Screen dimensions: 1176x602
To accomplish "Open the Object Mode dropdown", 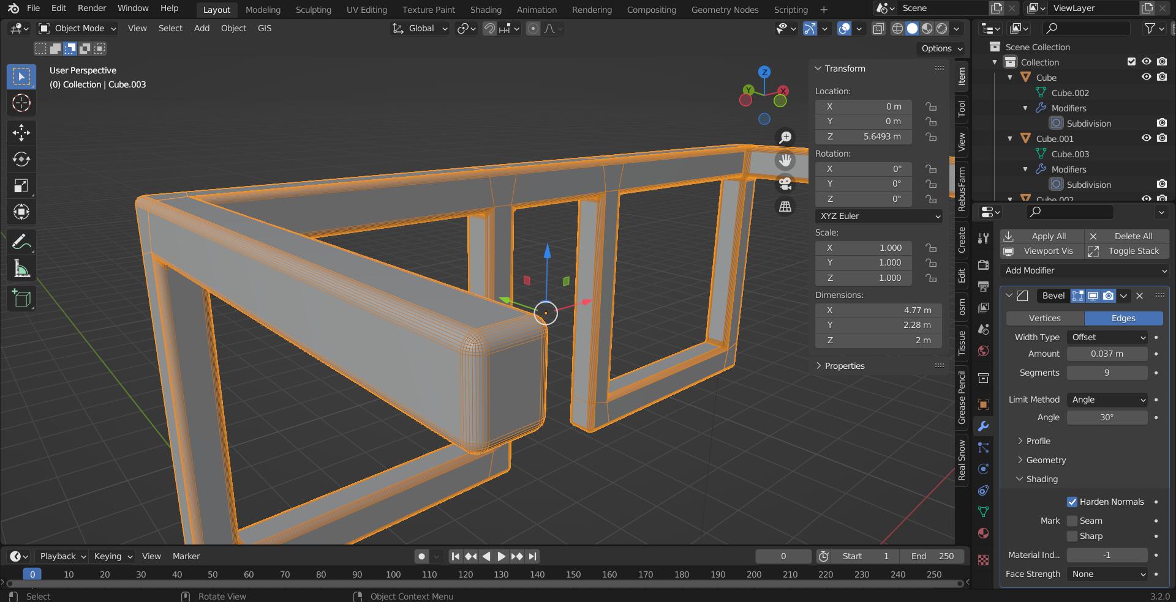I will click(77, 28).
